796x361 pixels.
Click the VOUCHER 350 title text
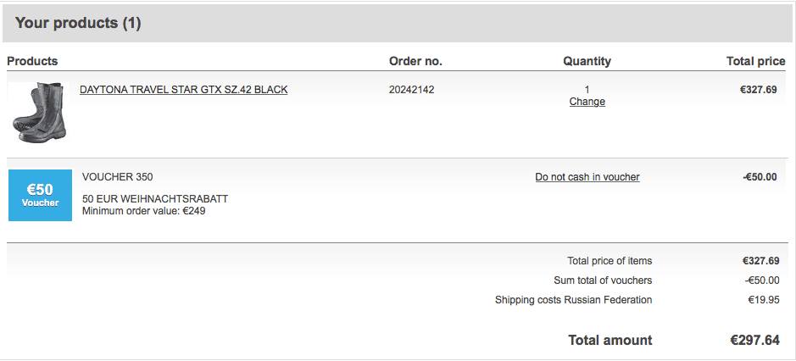pos(118,177)
